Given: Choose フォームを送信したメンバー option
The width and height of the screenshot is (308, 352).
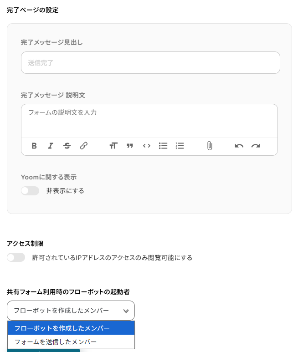Looking at the screenshot, I should pyautogui.click(x=71, y=342).
